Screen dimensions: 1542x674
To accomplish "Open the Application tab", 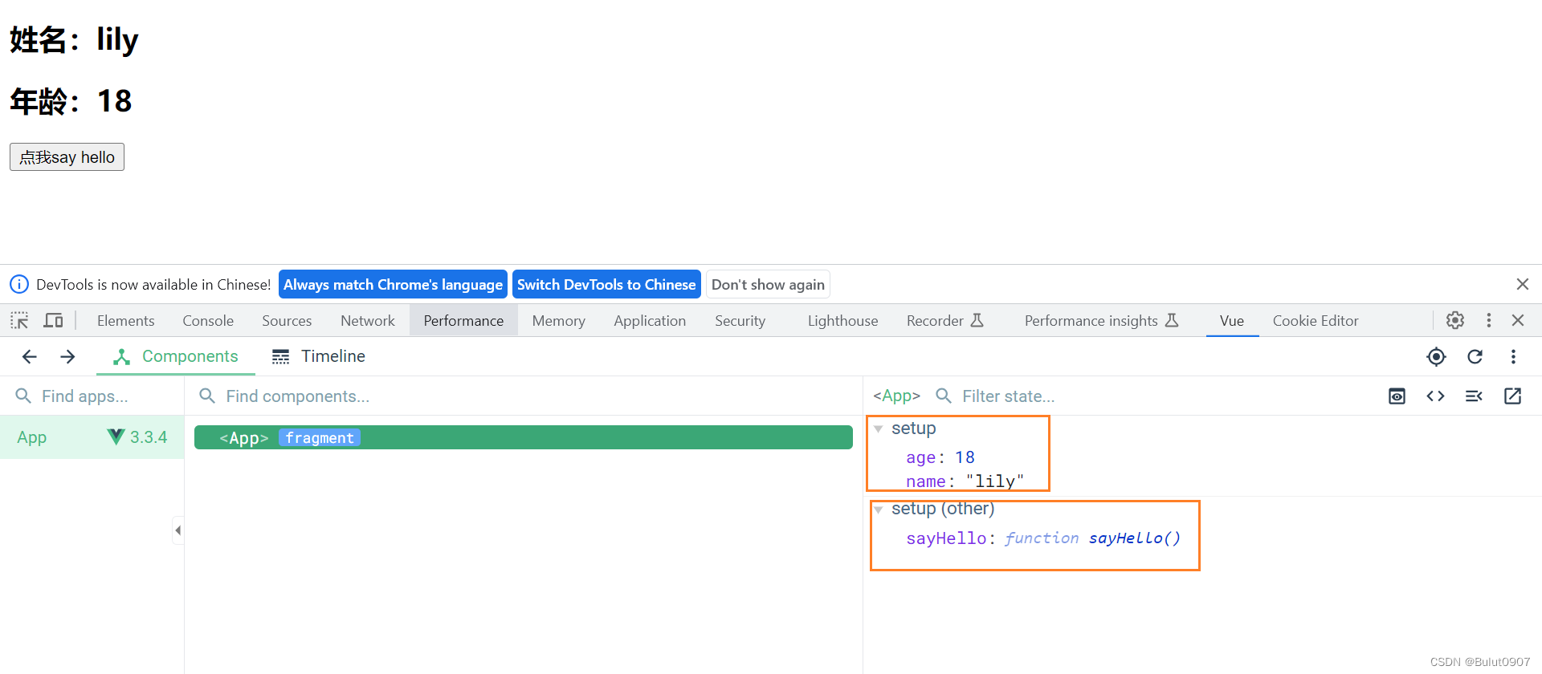I will [x=650, y=321].
